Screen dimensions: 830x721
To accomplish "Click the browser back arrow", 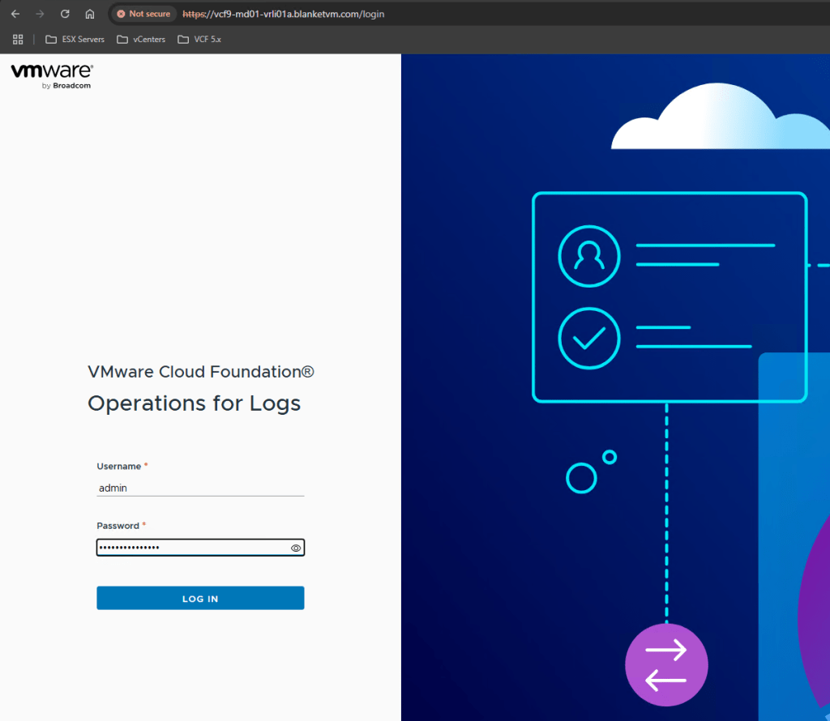I will pos(15,14).
